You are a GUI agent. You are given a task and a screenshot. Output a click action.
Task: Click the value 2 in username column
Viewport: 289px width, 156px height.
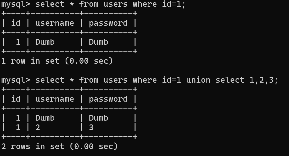(x=38, y=128)
